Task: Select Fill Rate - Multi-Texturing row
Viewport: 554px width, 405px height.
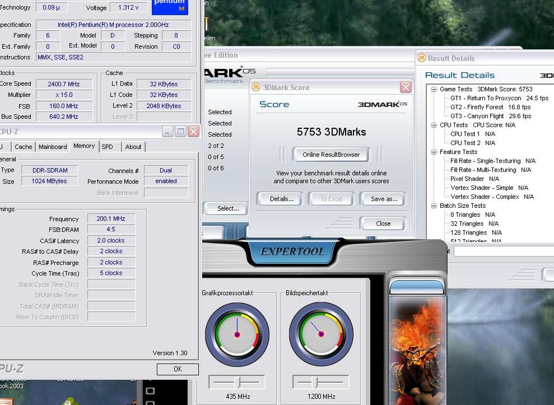Action: tap(491, 170)
